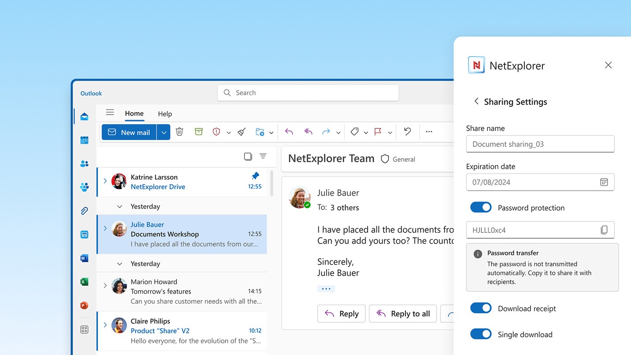Toggle the navigation pane hamburger icon
This screenshot has width=631, height=355.
(x=110, y=112)
